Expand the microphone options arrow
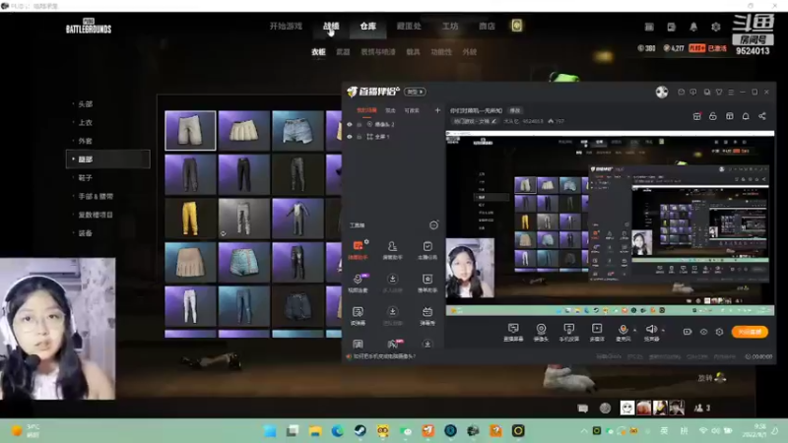 point(634,330)
